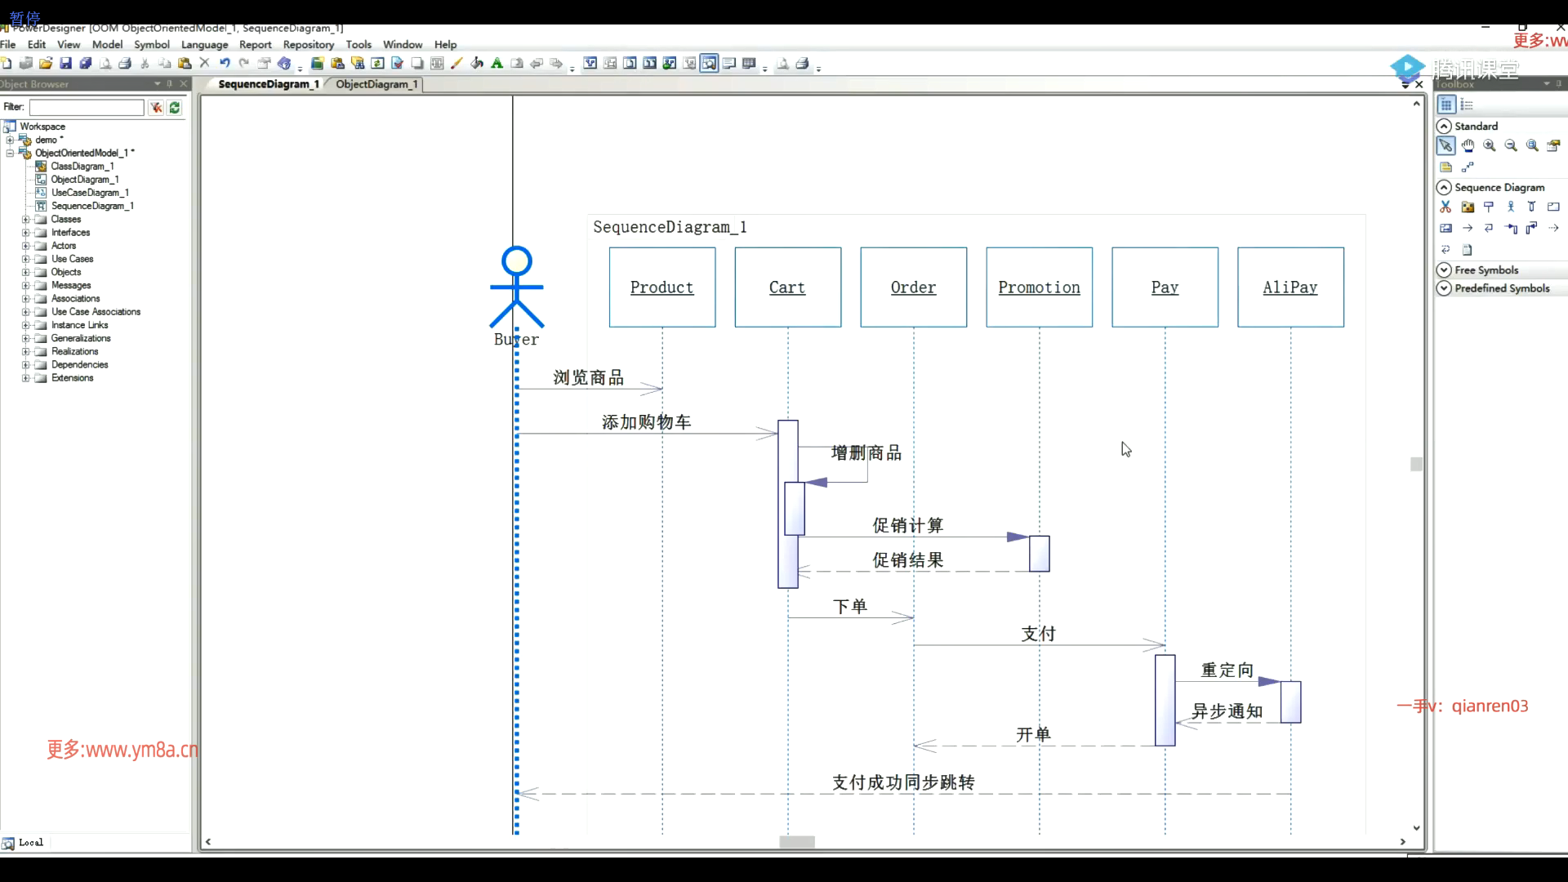The width and height of the screenshot is (1568, 882).
Task: Toggle Object Browser pin button
Action: pyautogui.click(x=170, y=84)
